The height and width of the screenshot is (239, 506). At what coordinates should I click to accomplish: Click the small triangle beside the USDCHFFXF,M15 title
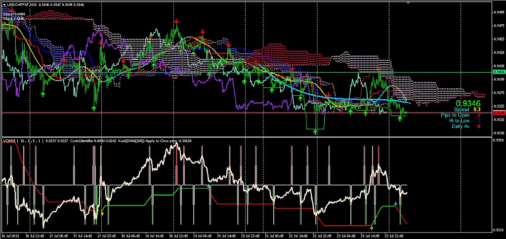[x=4, y=4]
